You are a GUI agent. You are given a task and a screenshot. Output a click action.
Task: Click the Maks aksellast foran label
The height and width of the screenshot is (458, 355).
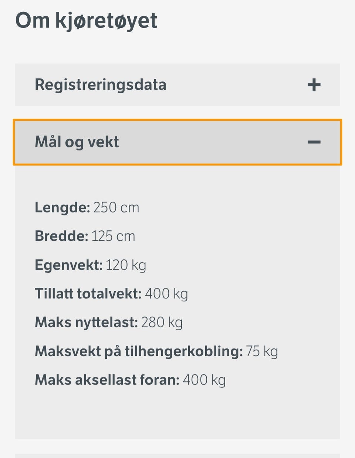click(x=107, y=380)
